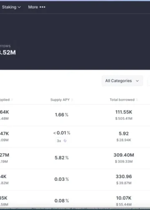Click the $39.87M borrowed amount
150x210 pixels.
coord(124,183)
